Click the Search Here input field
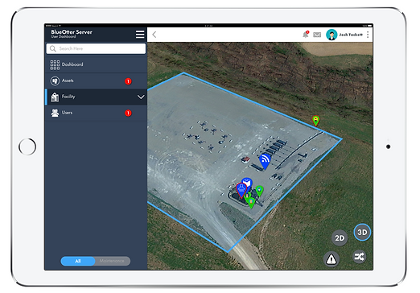 click(x=96, y=48)
